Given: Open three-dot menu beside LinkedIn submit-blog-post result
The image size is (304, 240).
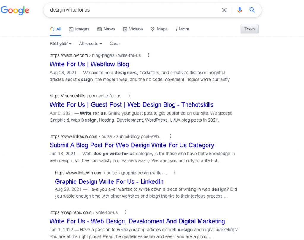Looking at the screenshot, I should [x=170, y=136].
